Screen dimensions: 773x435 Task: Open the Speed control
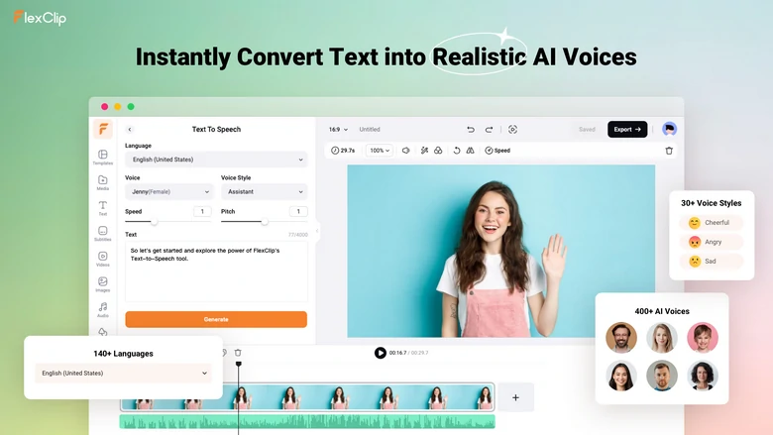tap(497, 151)
